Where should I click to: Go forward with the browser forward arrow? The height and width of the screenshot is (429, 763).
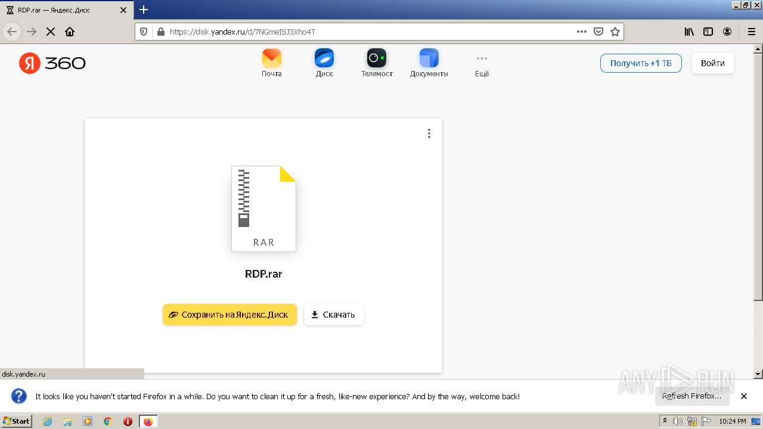[x=32, y=32]
